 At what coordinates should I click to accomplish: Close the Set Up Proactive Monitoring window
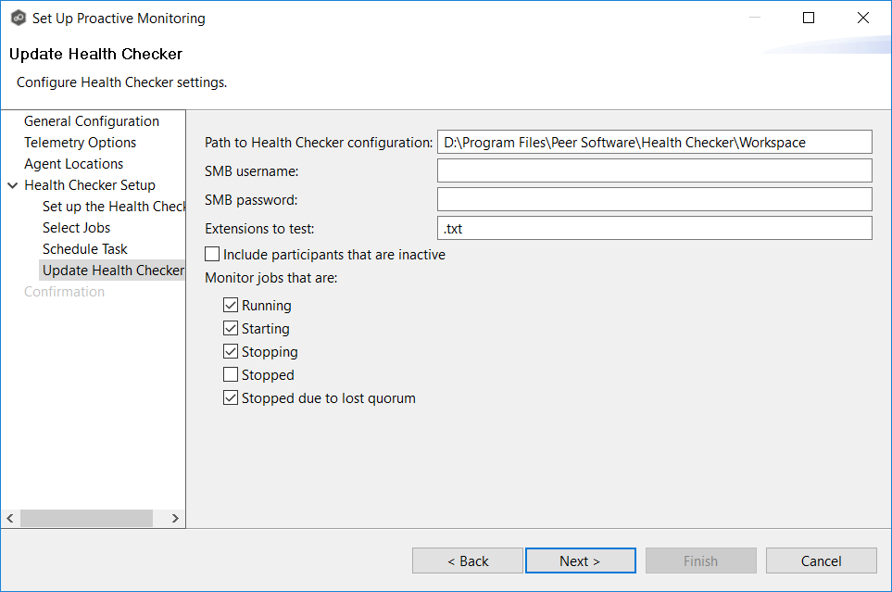tap(863, 18)
